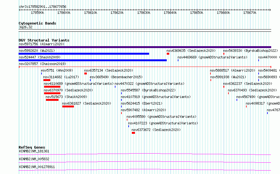Open nsv4470322 (gnomADStructuralVariants) label
Screen dimensions: 280x174
149,84
